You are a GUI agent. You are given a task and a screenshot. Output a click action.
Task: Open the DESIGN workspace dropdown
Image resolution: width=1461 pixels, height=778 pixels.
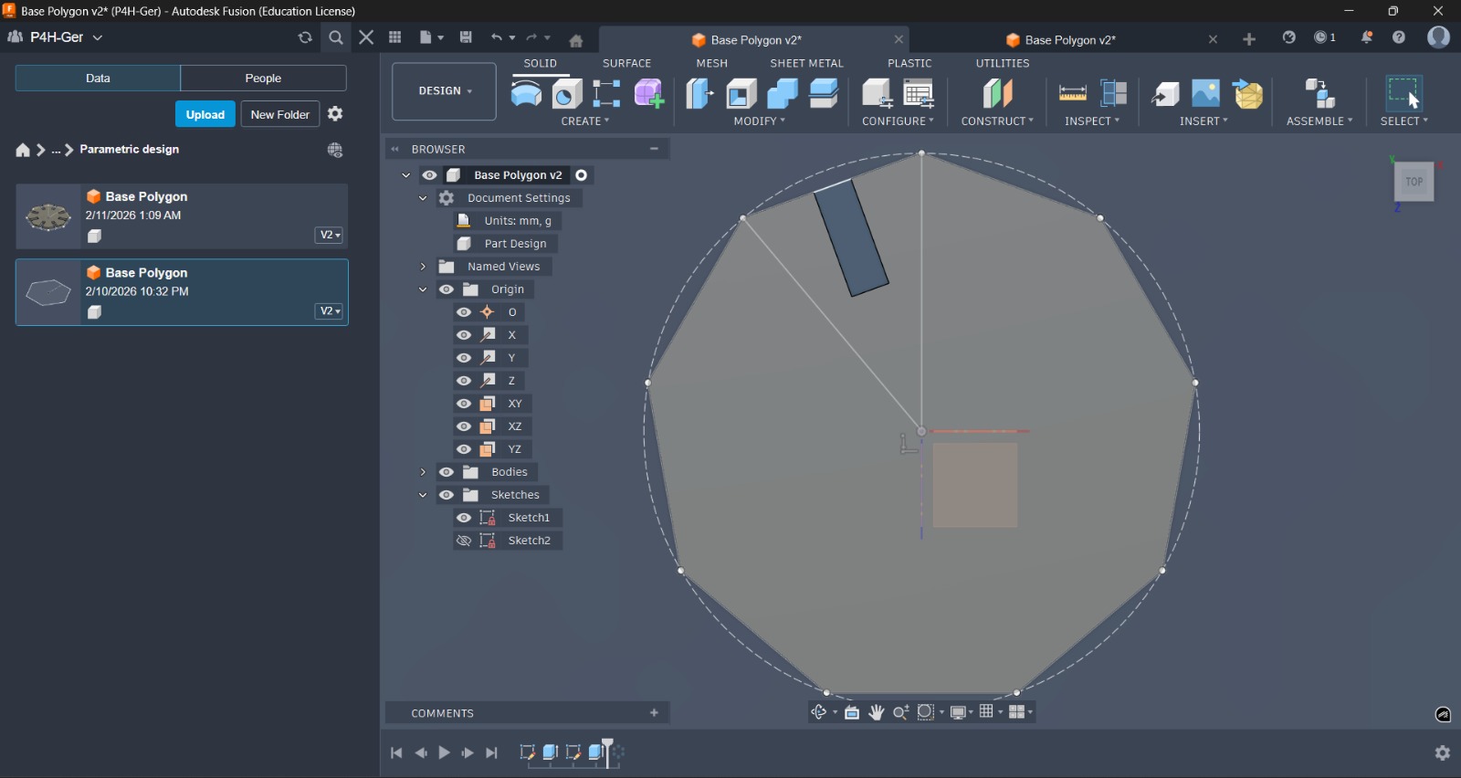445,91
